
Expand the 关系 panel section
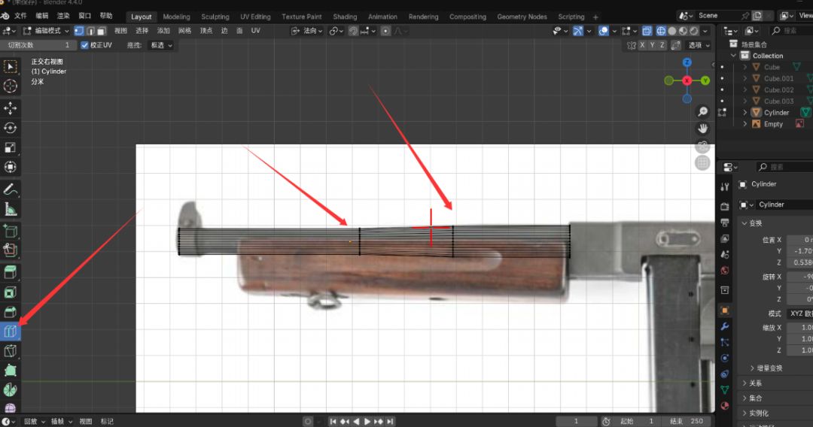coord(755,383)
